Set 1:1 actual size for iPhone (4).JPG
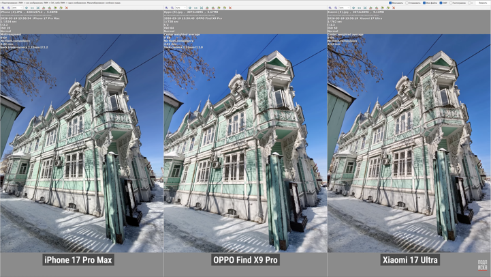This screenshot has height=277, width=491. tap(32, 8)
